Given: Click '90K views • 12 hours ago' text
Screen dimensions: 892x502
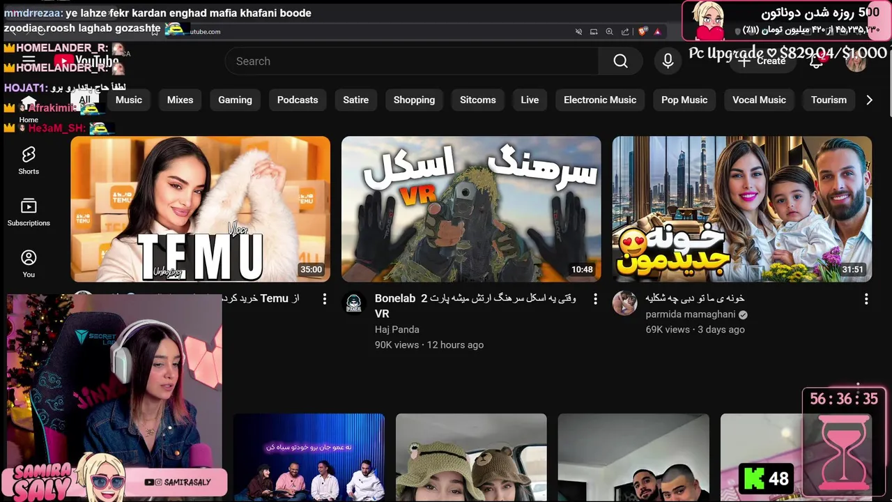Looking at the screenshot, I should coord(429,344).
